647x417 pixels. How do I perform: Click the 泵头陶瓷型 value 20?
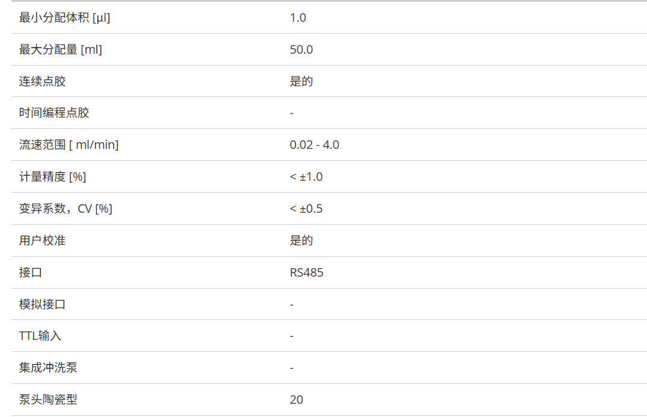pos(296,400)
